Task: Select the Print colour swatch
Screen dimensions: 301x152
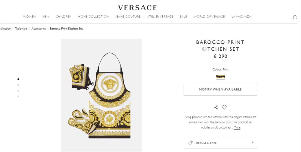Action: tap(220, 77)
